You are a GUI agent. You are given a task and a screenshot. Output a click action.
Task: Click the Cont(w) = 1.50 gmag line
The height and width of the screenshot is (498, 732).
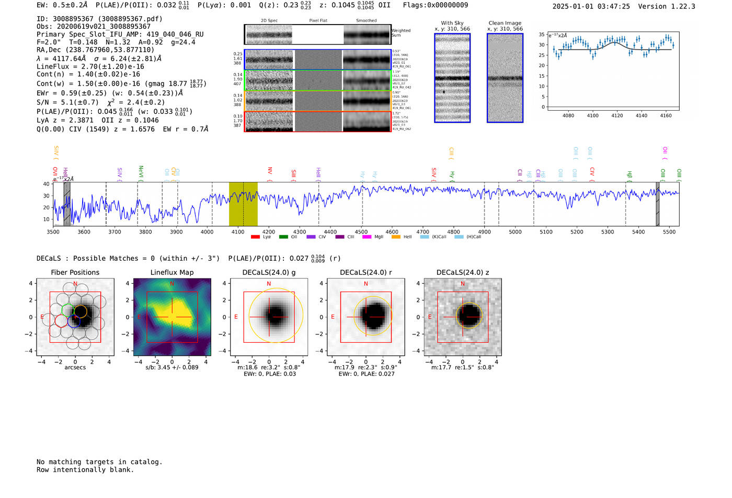tap(121, 84)
